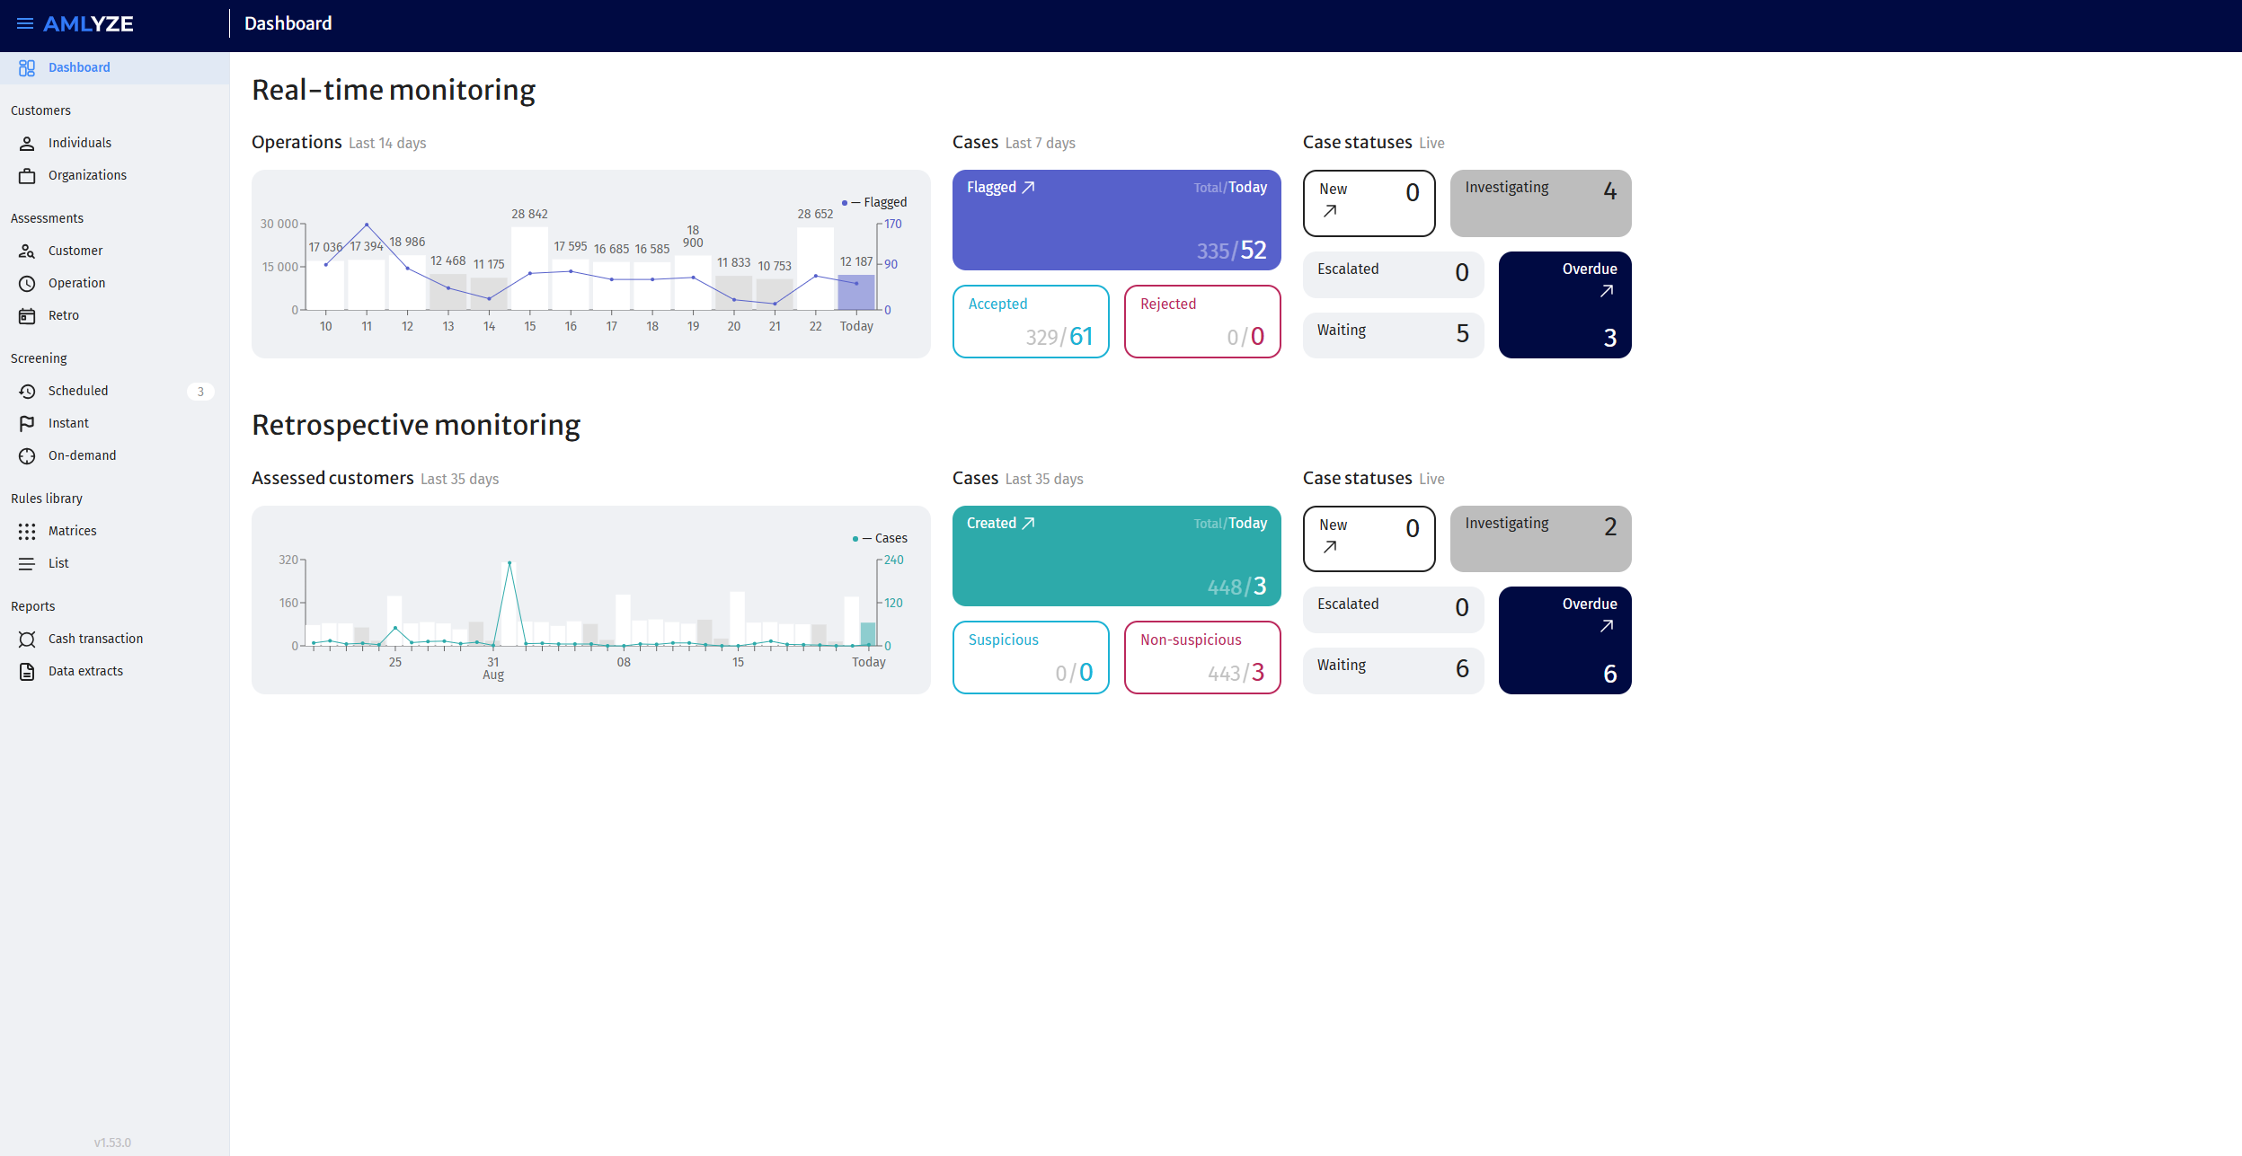
Task: Click the Scheduled history icon
Action: point(27,392)
